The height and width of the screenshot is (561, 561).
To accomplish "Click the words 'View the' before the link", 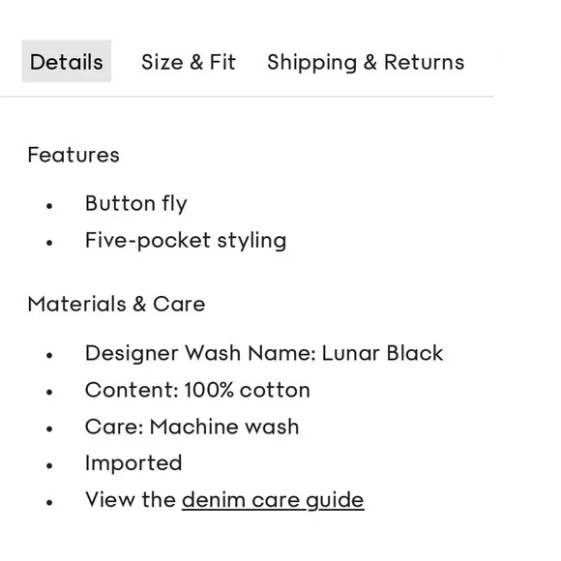I will (x=131, y=499).
